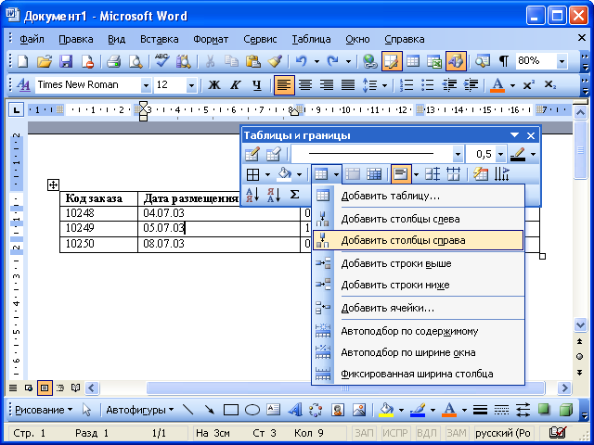Insert Excel worksheet icon
The height and width of the screenshot is (445, 594).
pyautogui.click(x=434, y=61)
